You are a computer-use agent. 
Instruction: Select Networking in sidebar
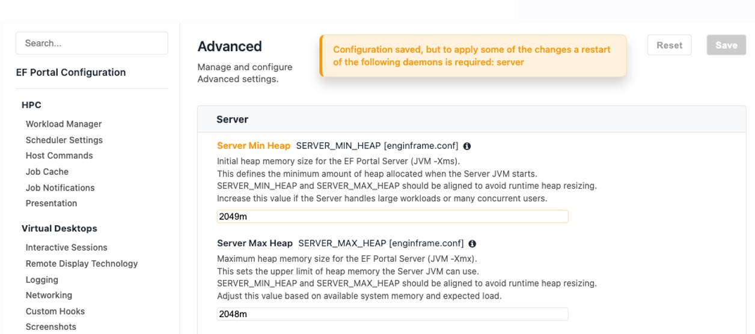[x=49, y=296]
